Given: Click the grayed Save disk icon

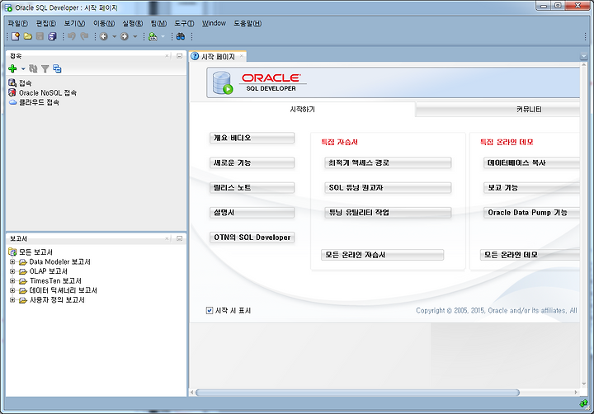Looking at the screenshot, I should point(40,36).
